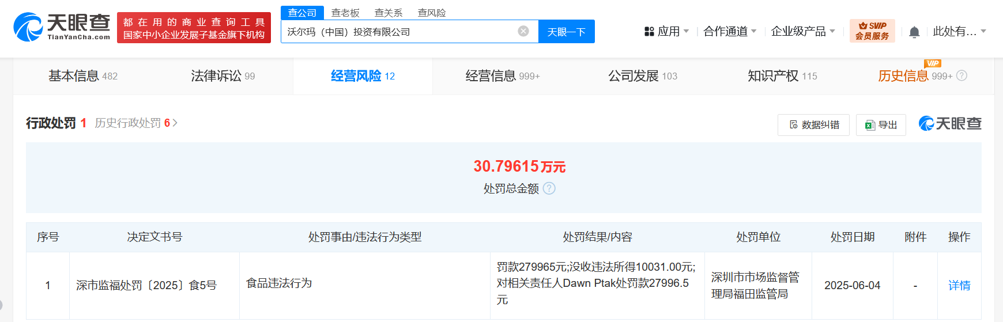Click the 处罚结果/内容 column header

(x=597, y=237)
